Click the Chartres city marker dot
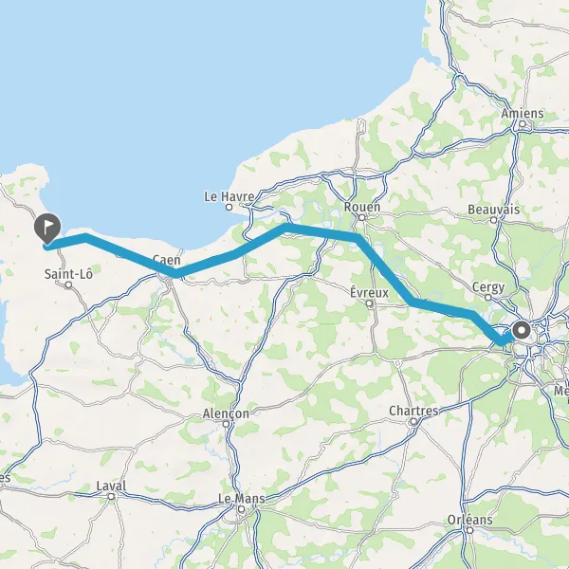 [x=413, y=421]
